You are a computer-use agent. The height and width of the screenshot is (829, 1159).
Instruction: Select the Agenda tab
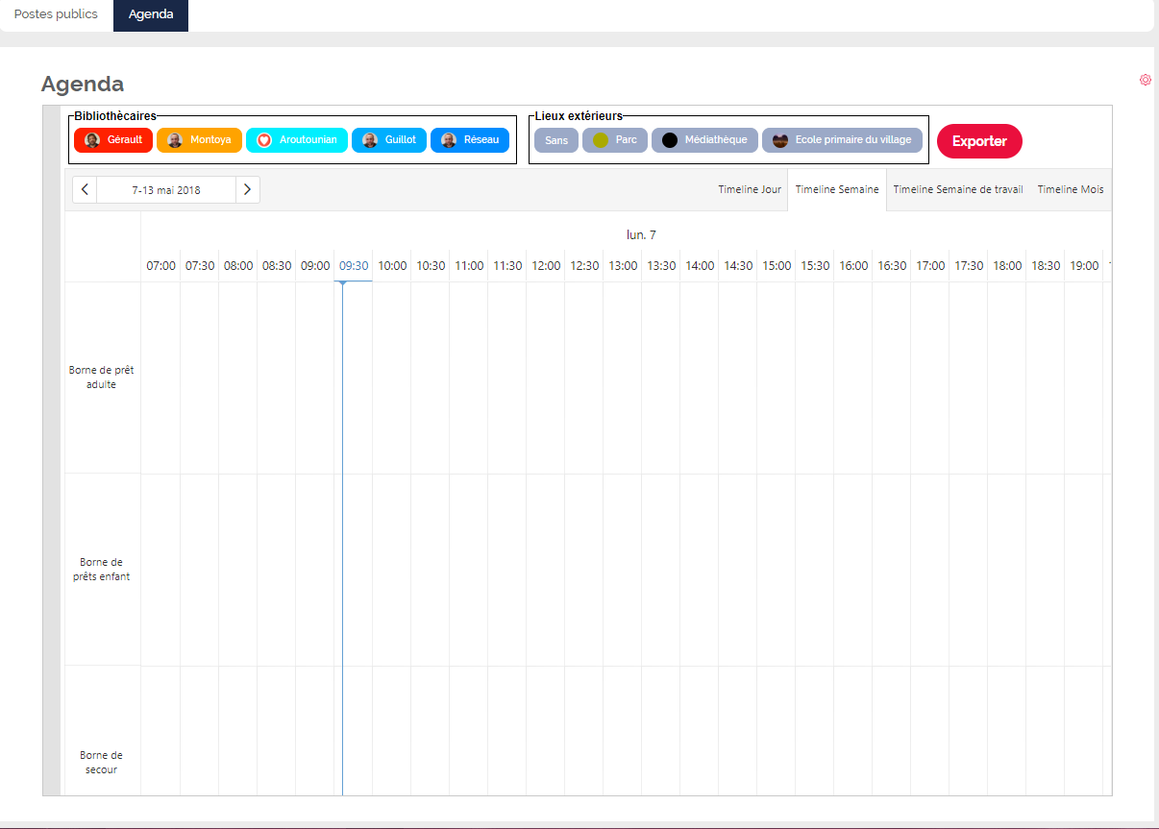(151, 14)
